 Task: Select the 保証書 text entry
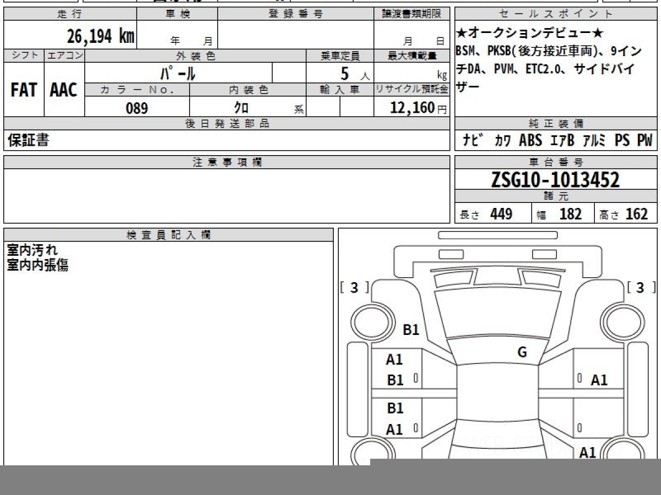click(28, 141)
